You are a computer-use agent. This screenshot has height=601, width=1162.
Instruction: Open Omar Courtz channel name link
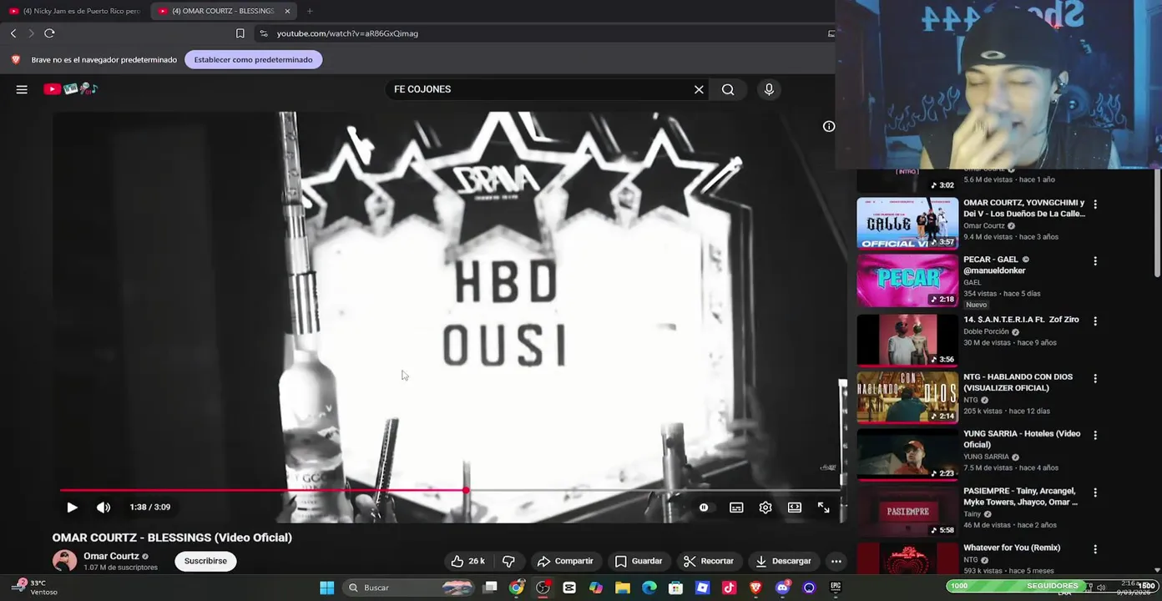pos(111,556)
